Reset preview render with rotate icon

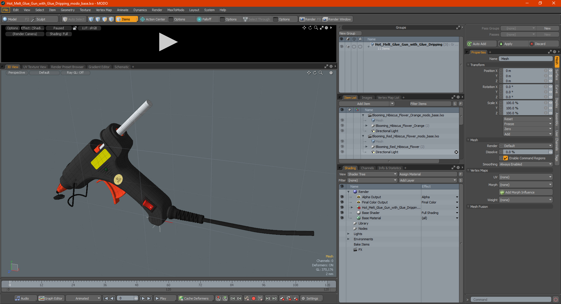pyautogui.click(x=310, y=28)
